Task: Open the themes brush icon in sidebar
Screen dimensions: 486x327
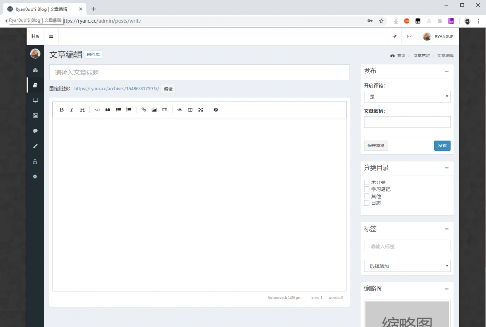Action: point(35,146)
